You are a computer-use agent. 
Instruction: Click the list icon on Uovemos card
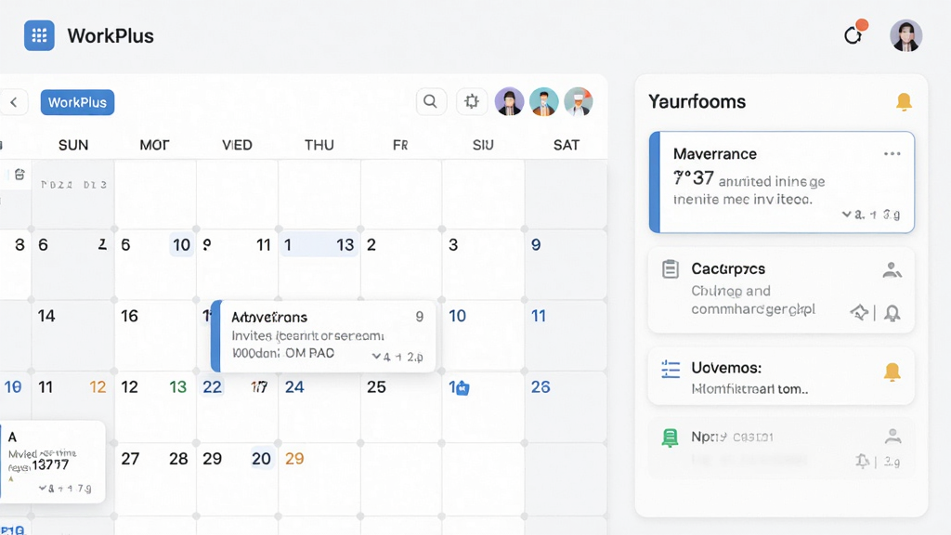[x=671, y=369]
